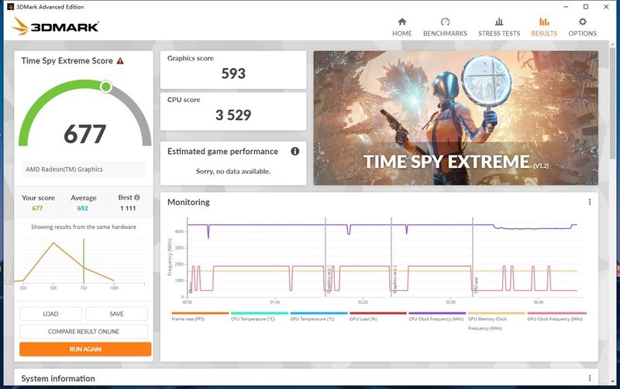The width and height of the screenshot is (620, 389).
Task: Maximize the 3DMark window
Action: tap(586, 7)
